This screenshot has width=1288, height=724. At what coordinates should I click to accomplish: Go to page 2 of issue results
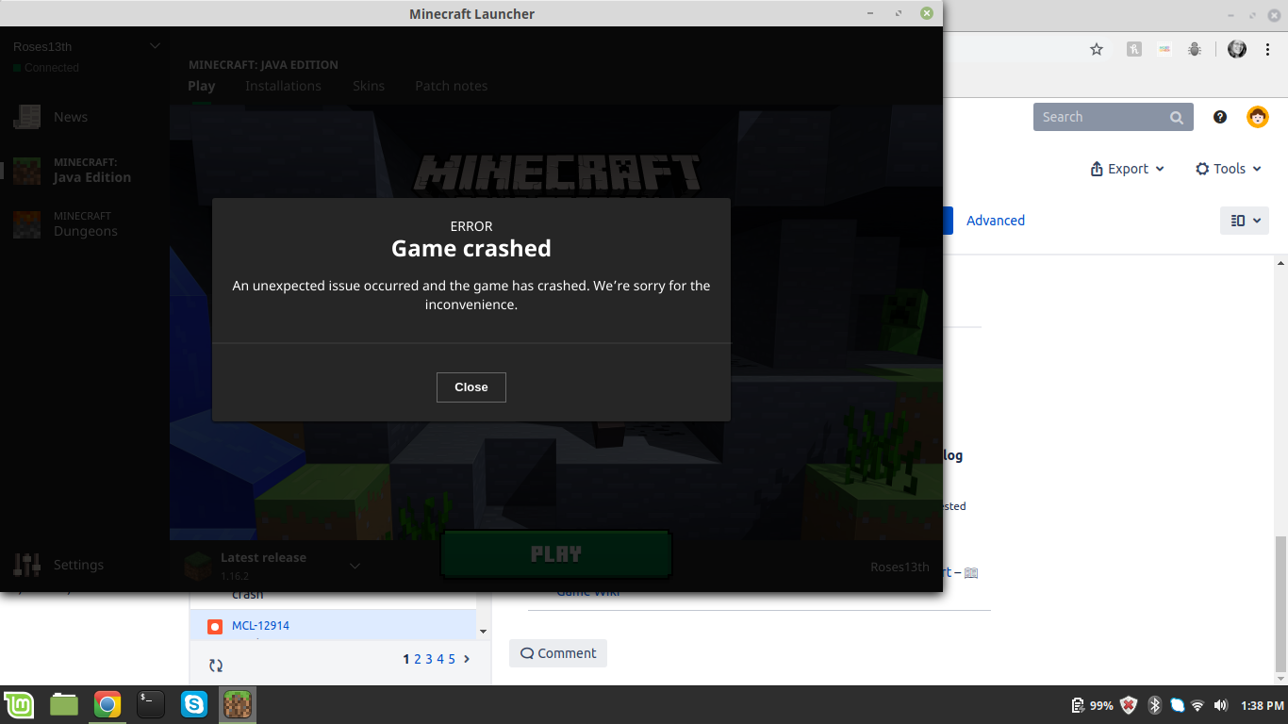click(418, 659)
